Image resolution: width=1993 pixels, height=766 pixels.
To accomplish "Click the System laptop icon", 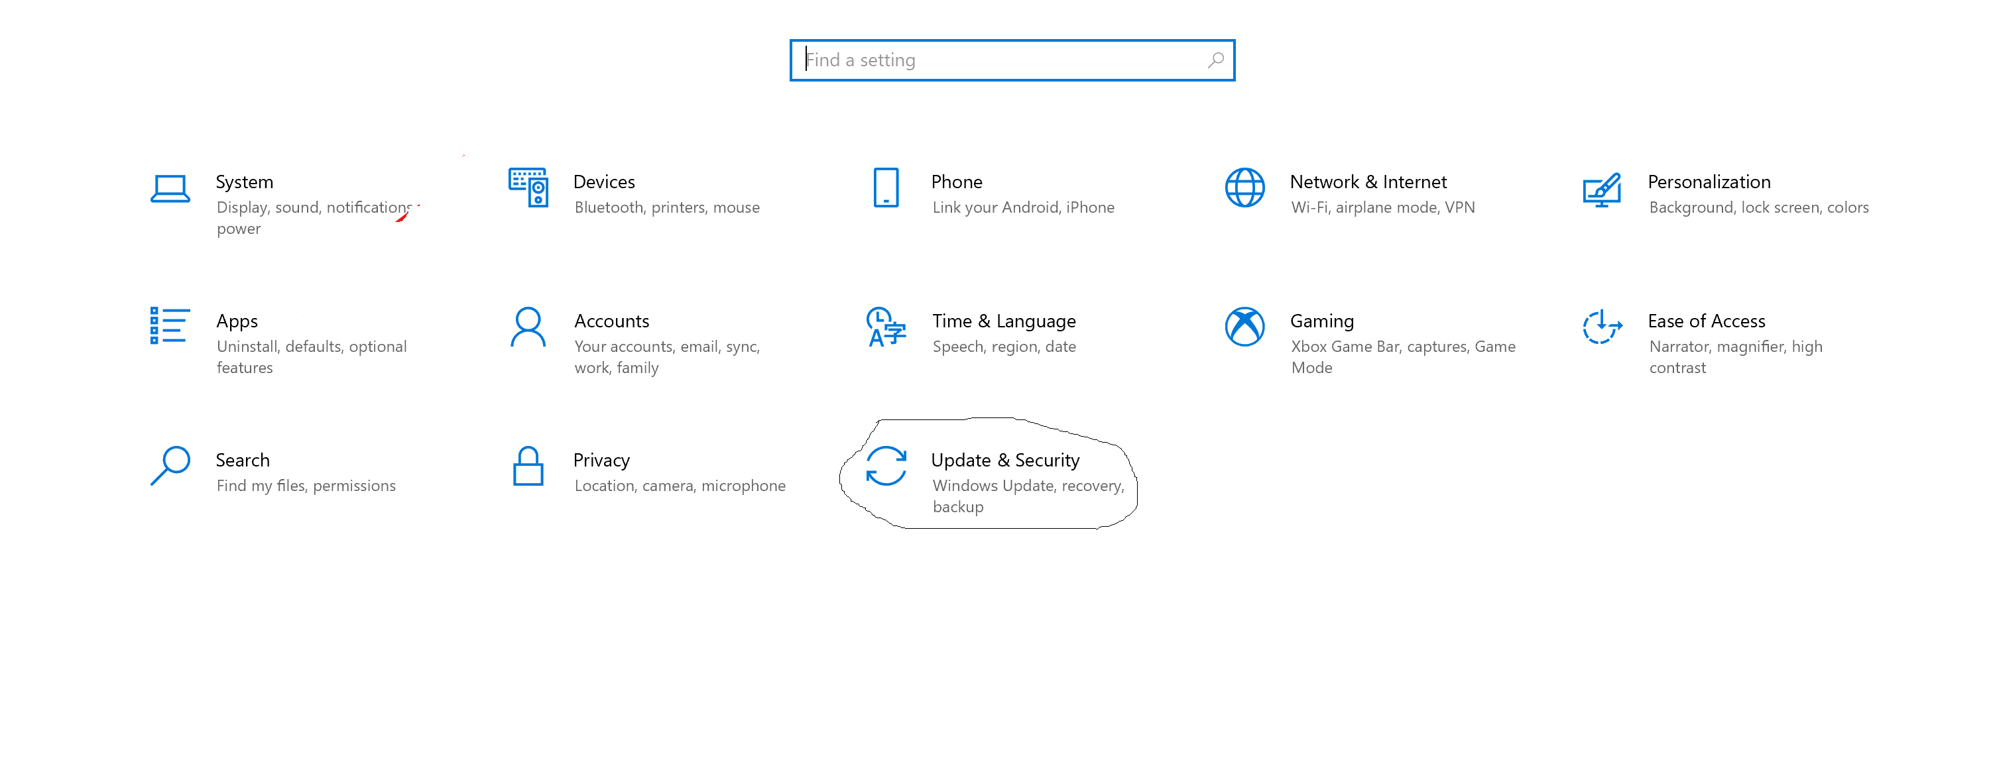I will 170,189.
